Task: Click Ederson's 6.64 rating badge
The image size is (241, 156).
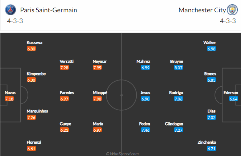Action: (233, 99)
